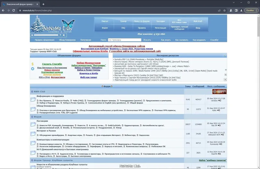The image size is (260, 169).
Task: Go to last post by Kalex
Action: tap(218, 110)
